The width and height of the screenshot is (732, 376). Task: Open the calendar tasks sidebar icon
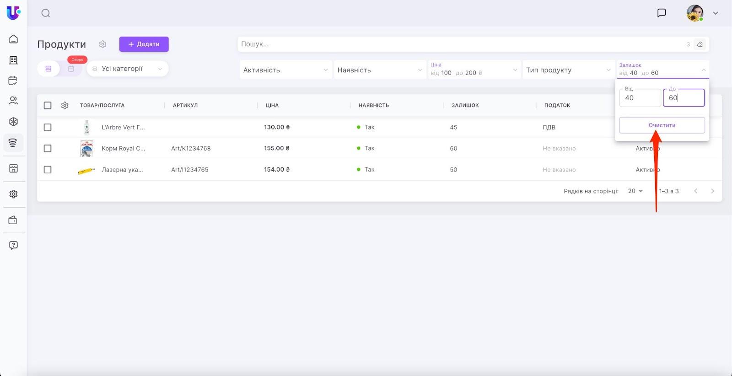coord(13,81)
